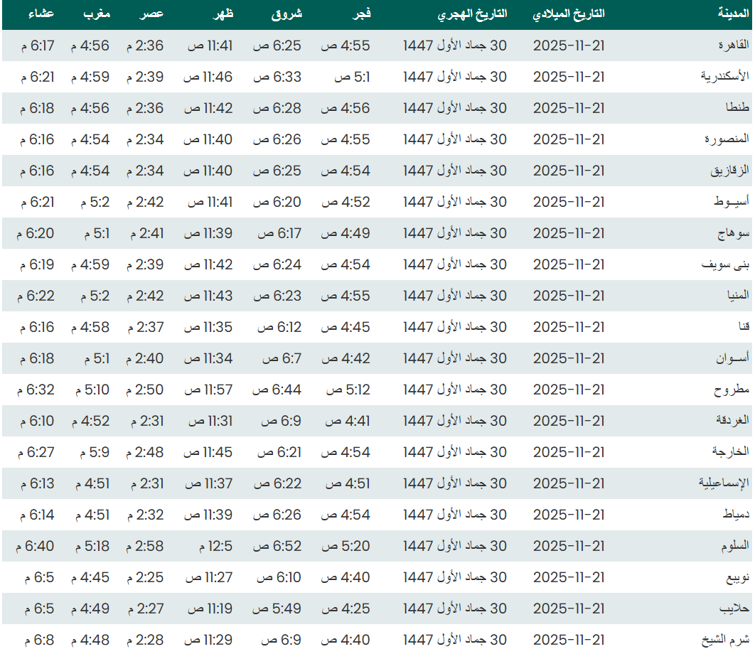The image size is (755, 654).
Task: Select أسوان's Fajr time 4:42 ص
Action: pyautogui.click(x=346, y=358)
